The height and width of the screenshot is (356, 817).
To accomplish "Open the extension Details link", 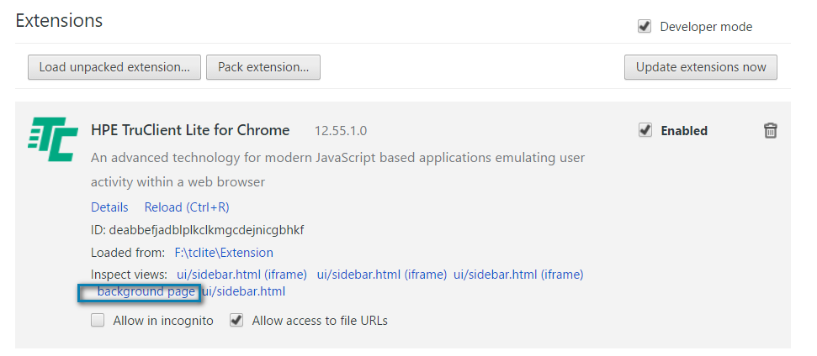I will 109,207.
